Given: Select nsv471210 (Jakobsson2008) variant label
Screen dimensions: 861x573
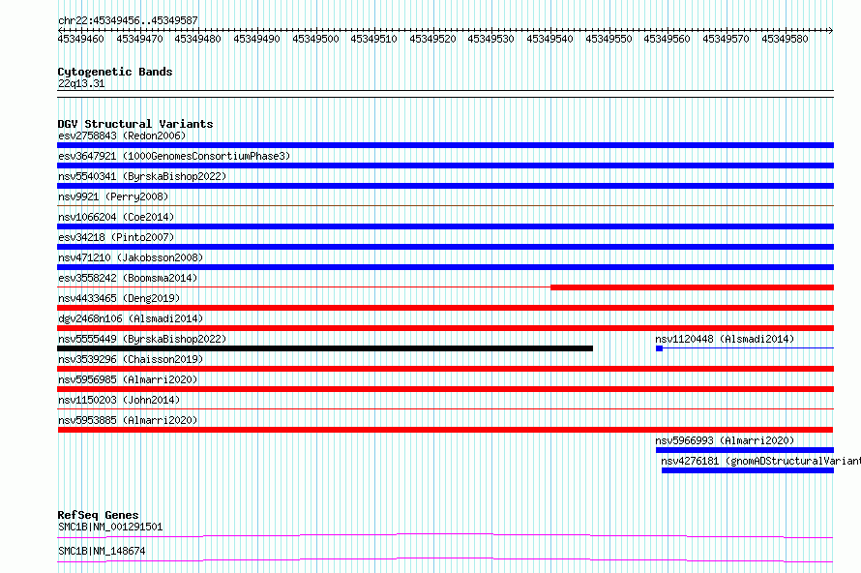Looking at the screenshot, I should pyautogui.click(x=131, y=257).
